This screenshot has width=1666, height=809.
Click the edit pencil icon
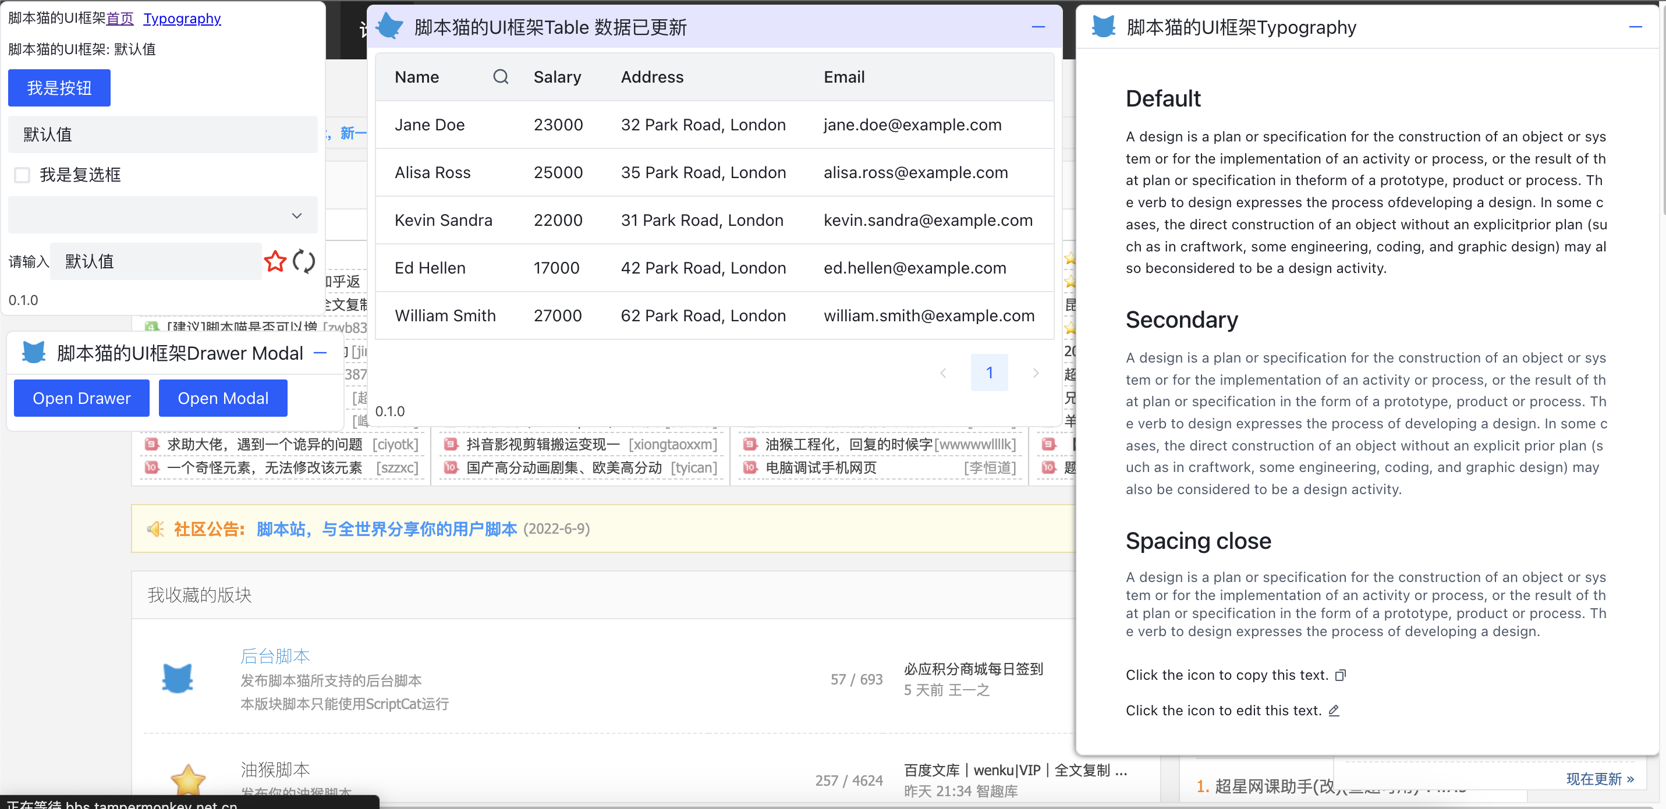[x=1334, y=711]
